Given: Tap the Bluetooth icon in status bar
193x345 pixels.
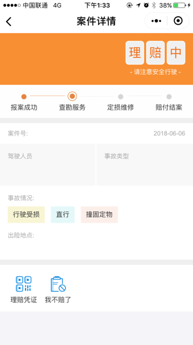Looking at the screenshot, I should click(154, 6).
